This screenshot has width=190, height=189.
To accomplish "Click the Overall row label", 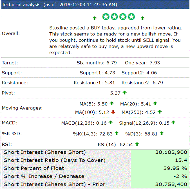I will pos(11,33).
